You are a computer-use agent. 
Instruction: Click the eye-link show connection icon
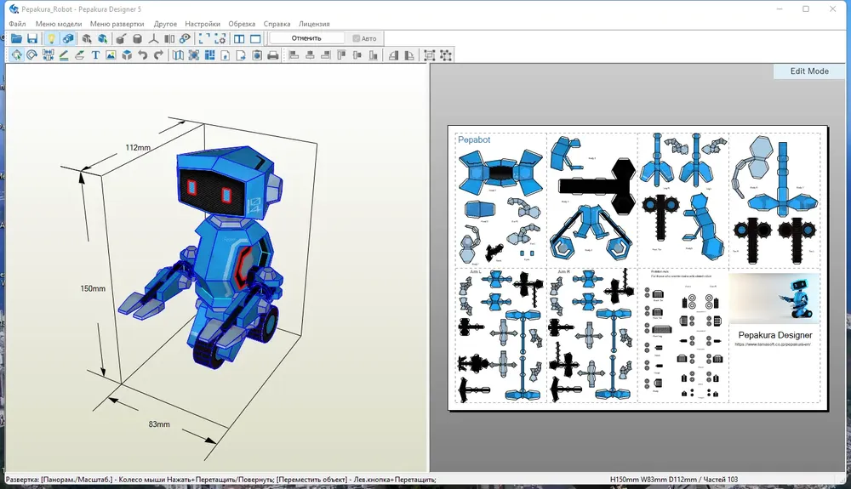click(185, 38)
